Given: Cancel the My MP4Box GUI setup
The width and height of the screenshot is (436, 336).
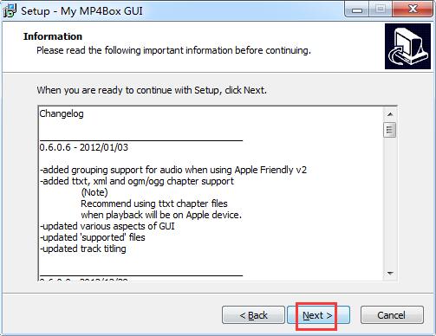Looking at the screenshot, I should click(x=392, y=315).
